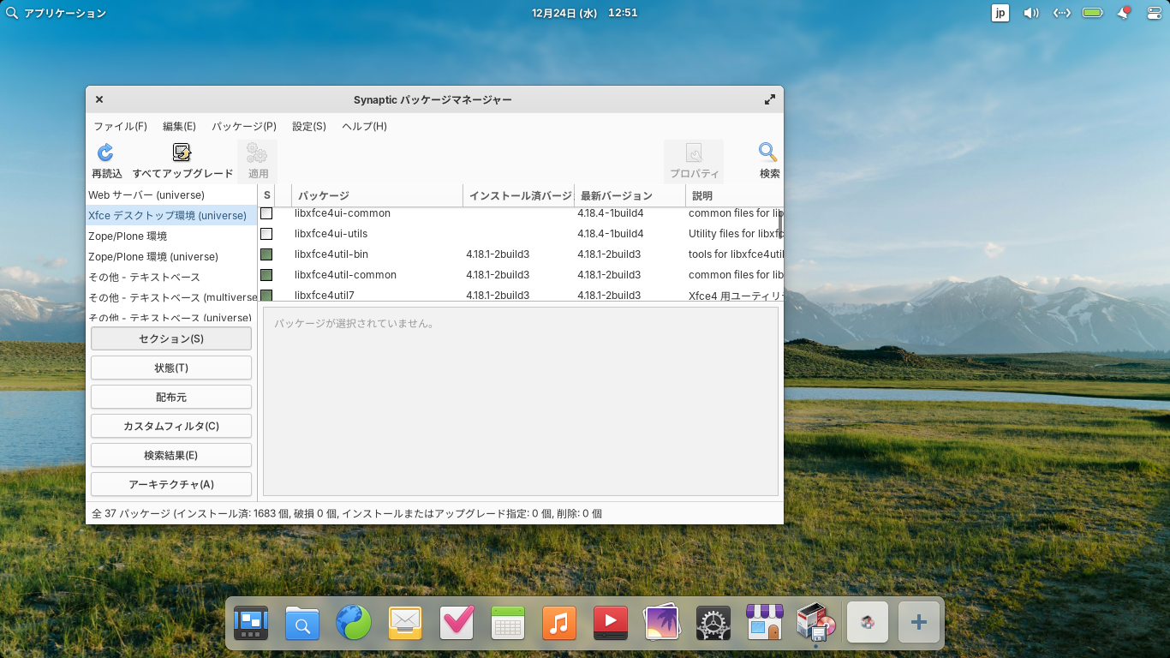Open the sound volume indicator menu
This screenshot has height=658, width=1170.
click(1031, 13)
